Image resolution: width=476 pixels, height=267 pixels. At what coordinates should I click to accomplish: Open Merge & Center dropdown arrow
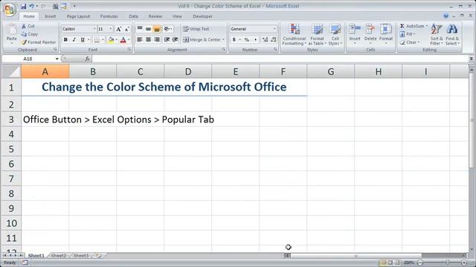223,39
